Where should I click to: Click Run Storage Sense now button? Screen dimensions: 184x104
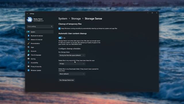click(x=67, y=80)
